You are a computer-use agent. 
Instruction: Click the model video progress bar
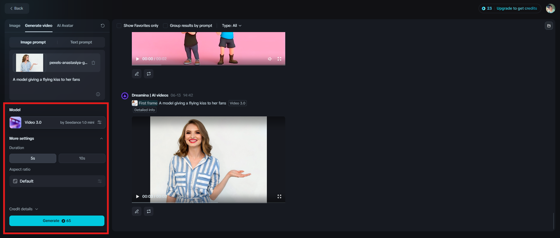[x=209, y=202]
